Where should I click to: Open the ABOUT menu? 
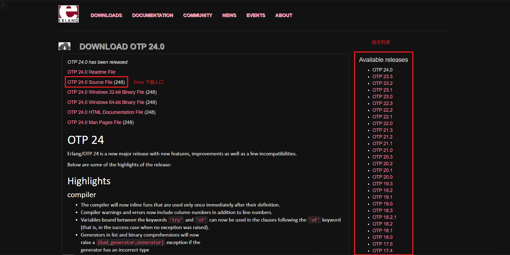tap(284, 15)
